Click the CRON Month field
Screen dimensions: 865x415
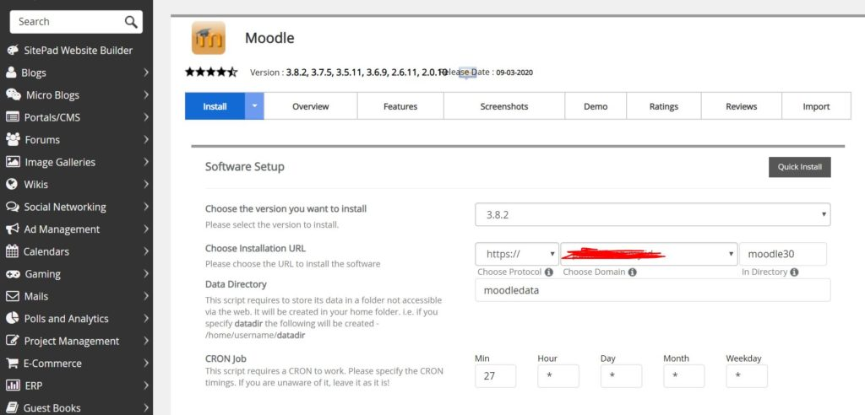point(684,376)
